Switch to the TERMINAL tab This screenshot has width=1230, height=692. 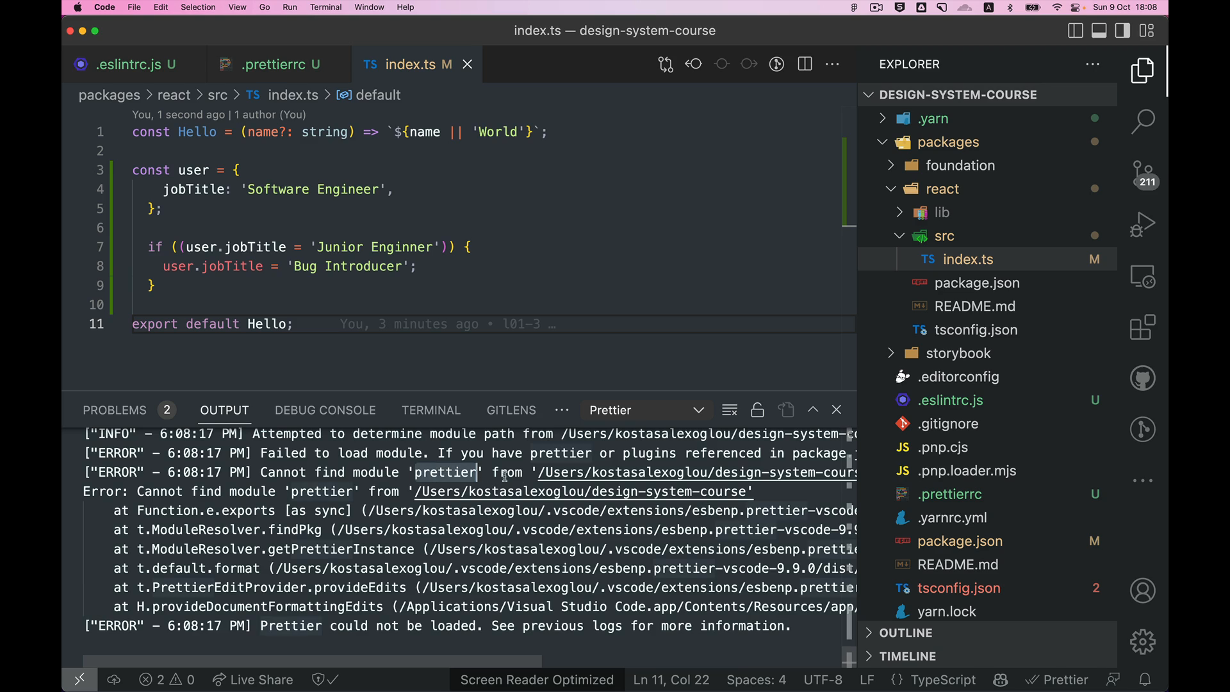431,409
